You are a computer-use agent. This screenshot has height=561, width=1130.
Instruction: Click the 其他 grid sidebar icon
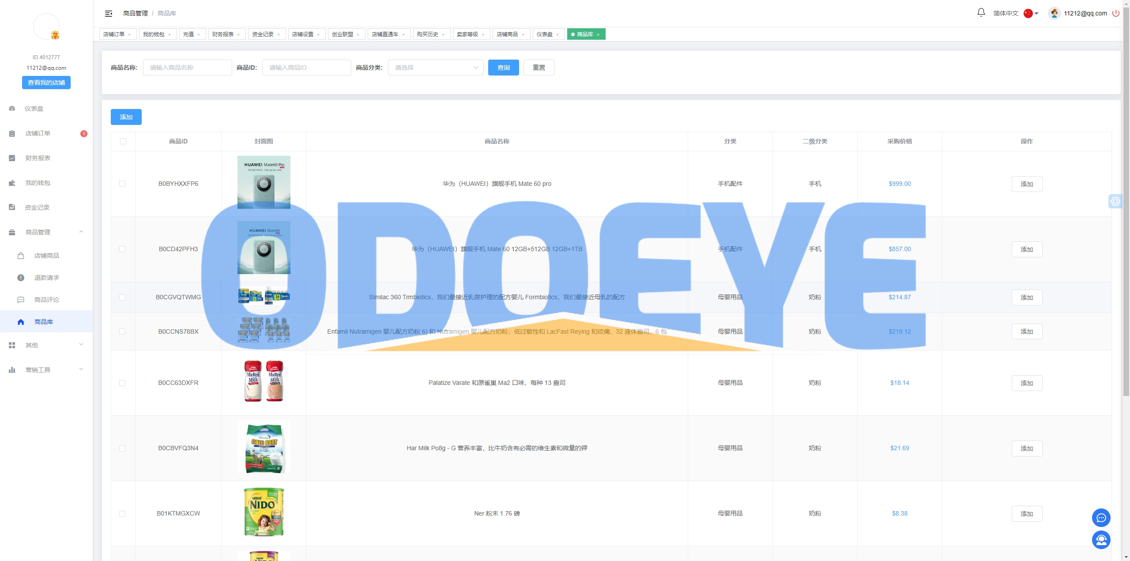tap(12, 345)
